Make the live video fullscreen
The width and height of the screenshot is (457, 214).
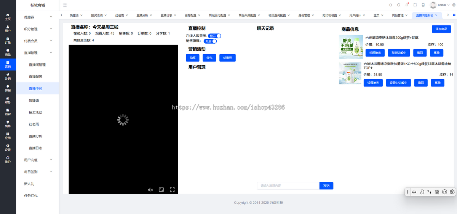pos(172,189)
